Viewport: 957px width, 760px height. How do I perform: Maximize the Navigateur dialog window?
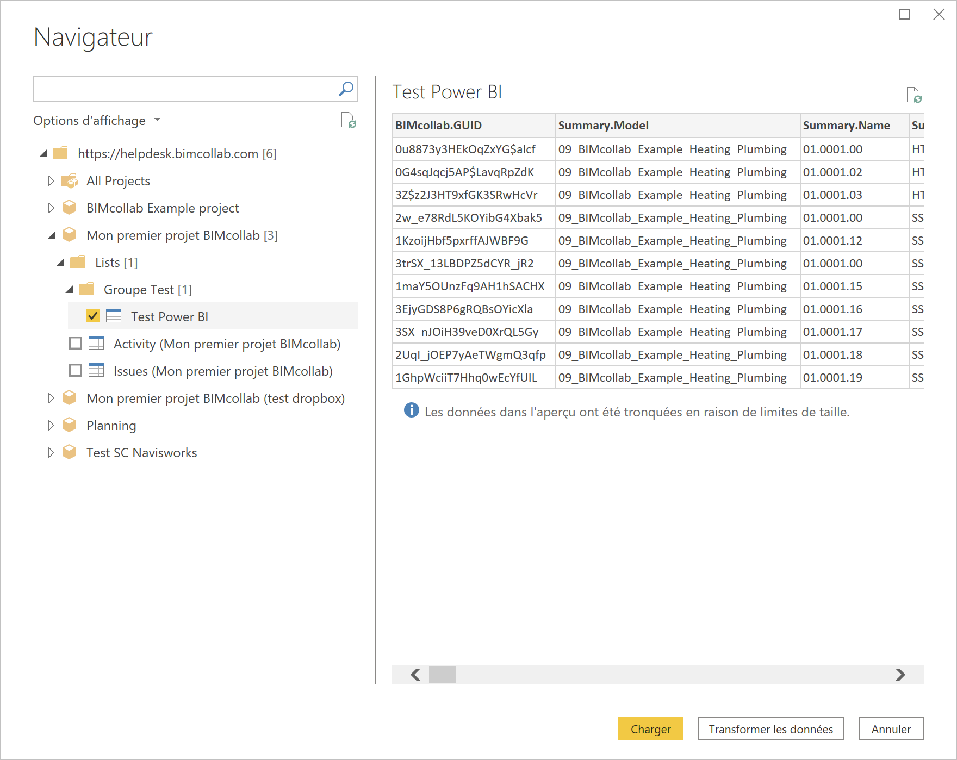click(x=904, y=14)
